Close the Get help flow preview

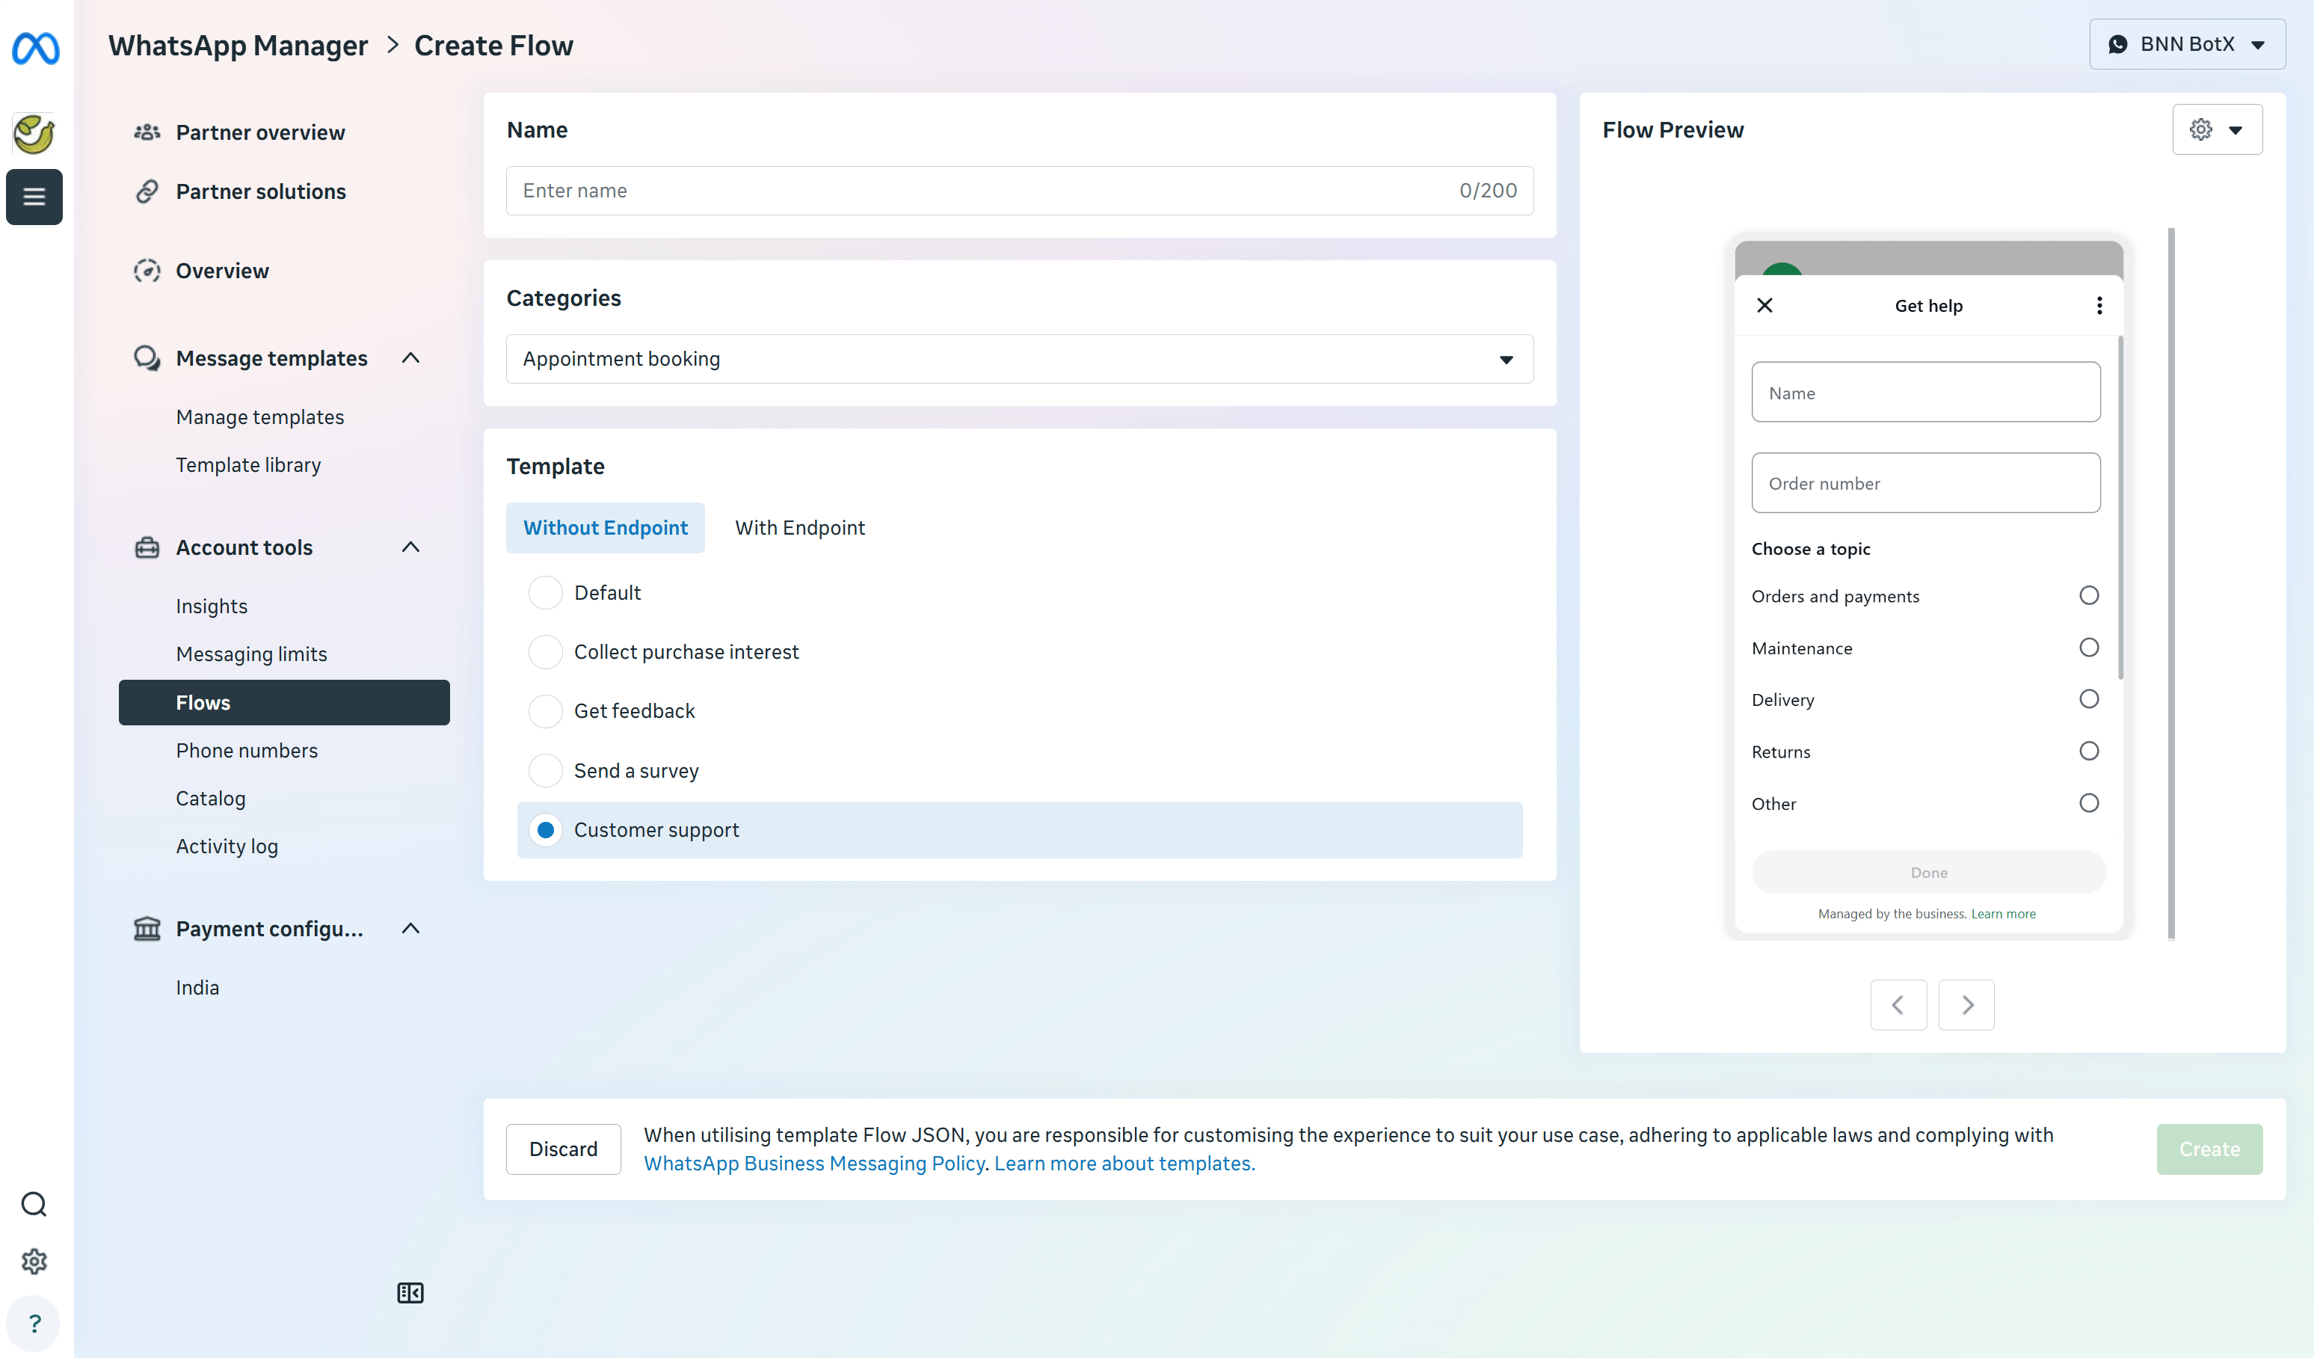(1764, 305)
